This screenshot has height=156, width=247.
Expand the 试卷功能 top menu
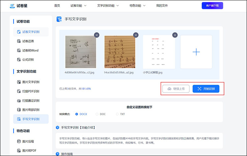(78, 6)
